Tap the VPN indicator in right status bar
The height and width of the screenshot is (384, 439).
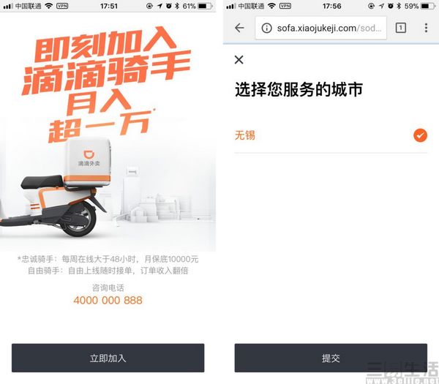point(285,6)
